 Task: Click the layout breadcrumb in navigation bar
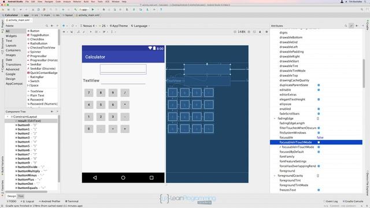[68, 15]
